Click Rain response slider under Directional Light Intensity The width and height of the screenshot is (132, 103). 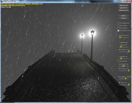tap(124, 52)
